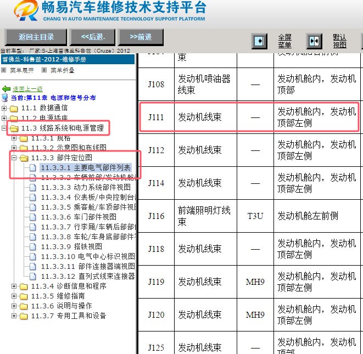Image resolution: width=363 pixels, height=354 pixels.
Task: Collapse the 11.3 线路系统和电源管理 node
Action: [4, 128]
